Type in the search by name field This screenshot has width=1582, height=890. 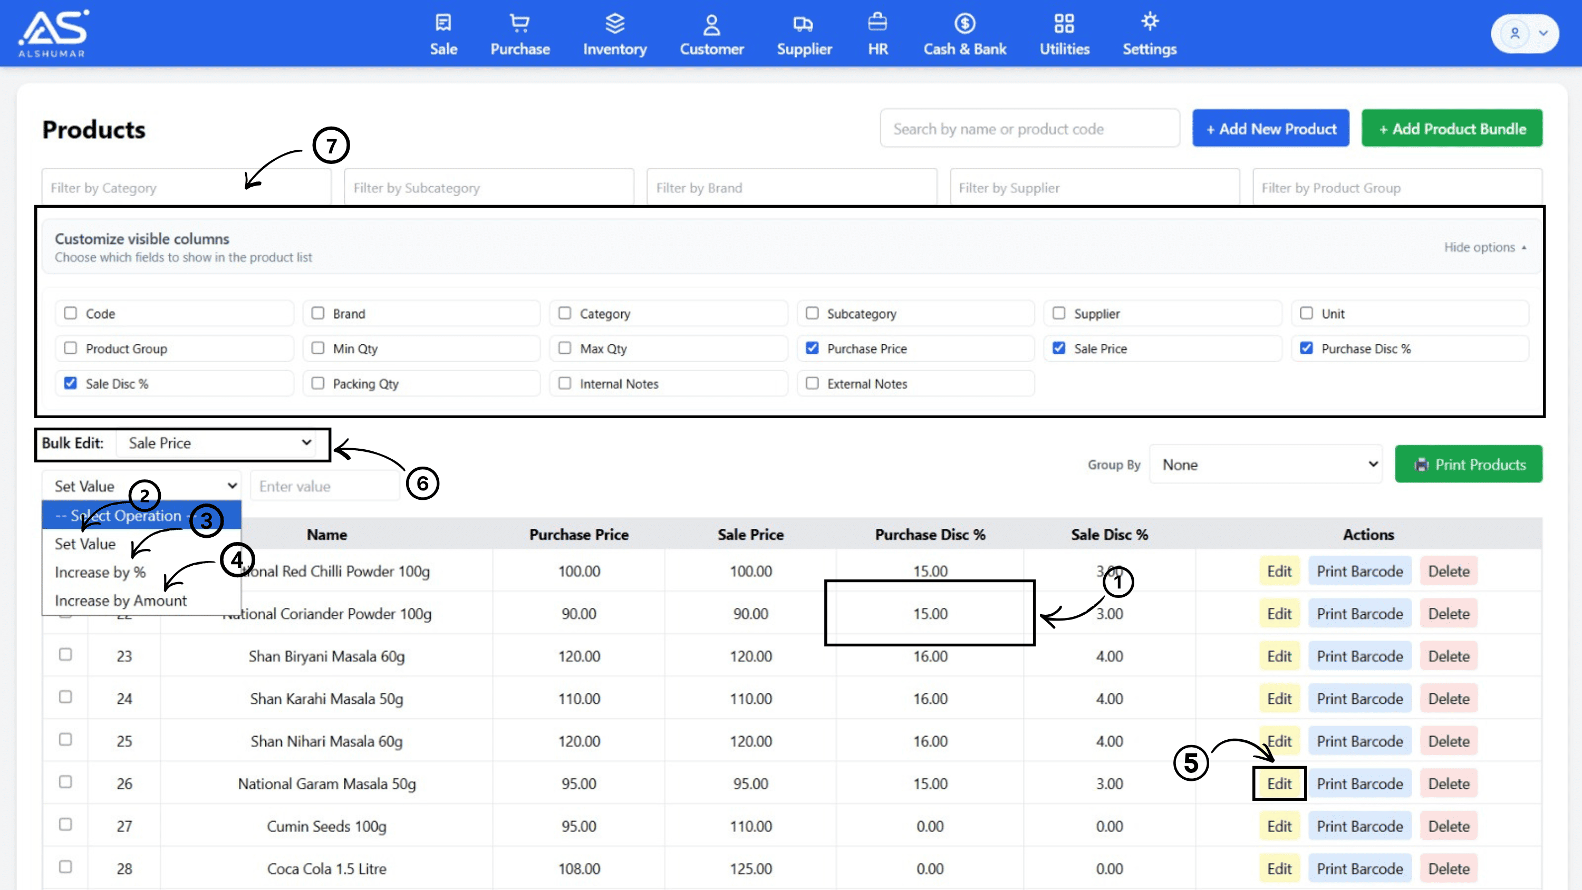tap(1029, 128)
